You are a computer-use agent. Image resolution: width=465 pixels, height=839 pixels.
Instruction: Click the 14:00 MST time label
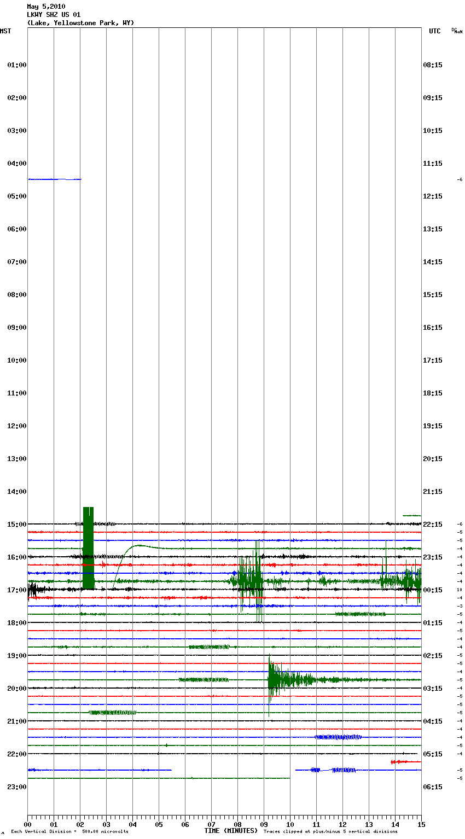17,492
